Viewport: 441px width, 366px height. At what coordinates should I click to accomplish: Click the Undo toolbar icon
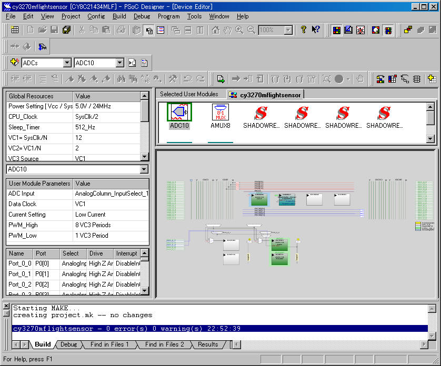[187, 79]
